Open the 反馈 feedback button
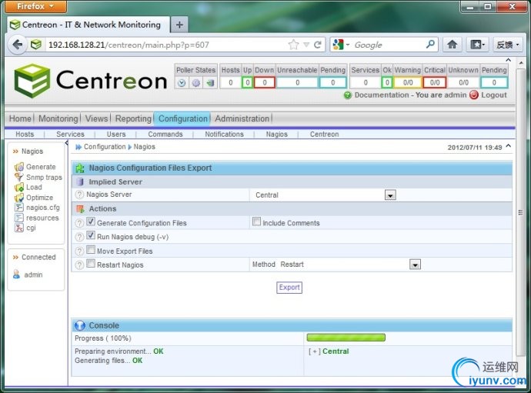 tap(507, 45)
